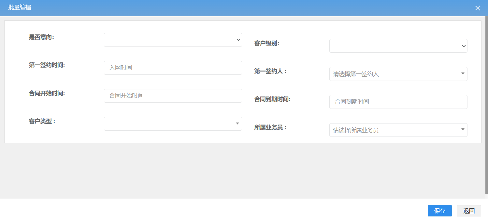Click the X icon on the dialog title bar
The width and height of the screenshot is (488, 221).
click(478, 8)
